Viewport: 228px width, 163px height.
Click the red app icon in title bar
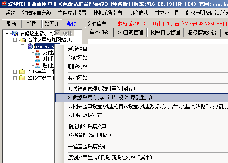click(4, 4)
